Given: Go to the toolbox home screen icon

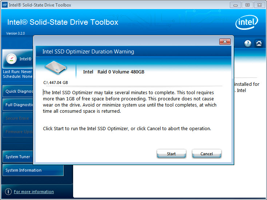Looking at the screenshot, I should [x=259, y=43].
